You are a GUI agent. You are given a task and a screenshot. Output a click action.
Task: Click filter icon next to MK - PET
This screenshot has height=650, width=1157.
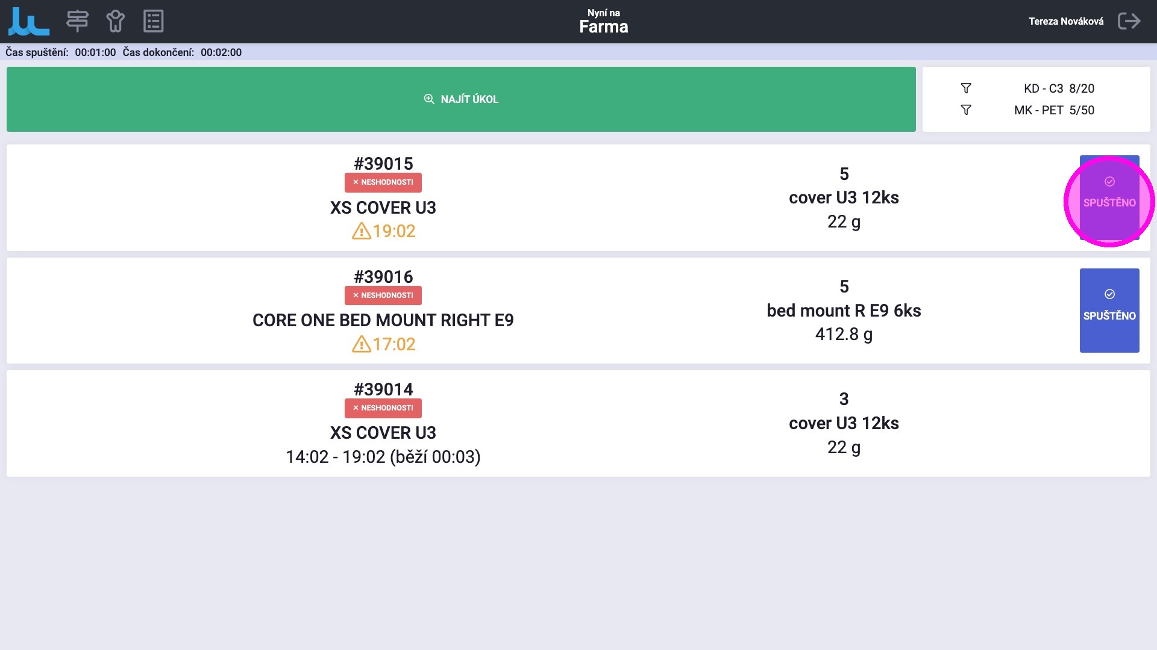coord(966,110)
